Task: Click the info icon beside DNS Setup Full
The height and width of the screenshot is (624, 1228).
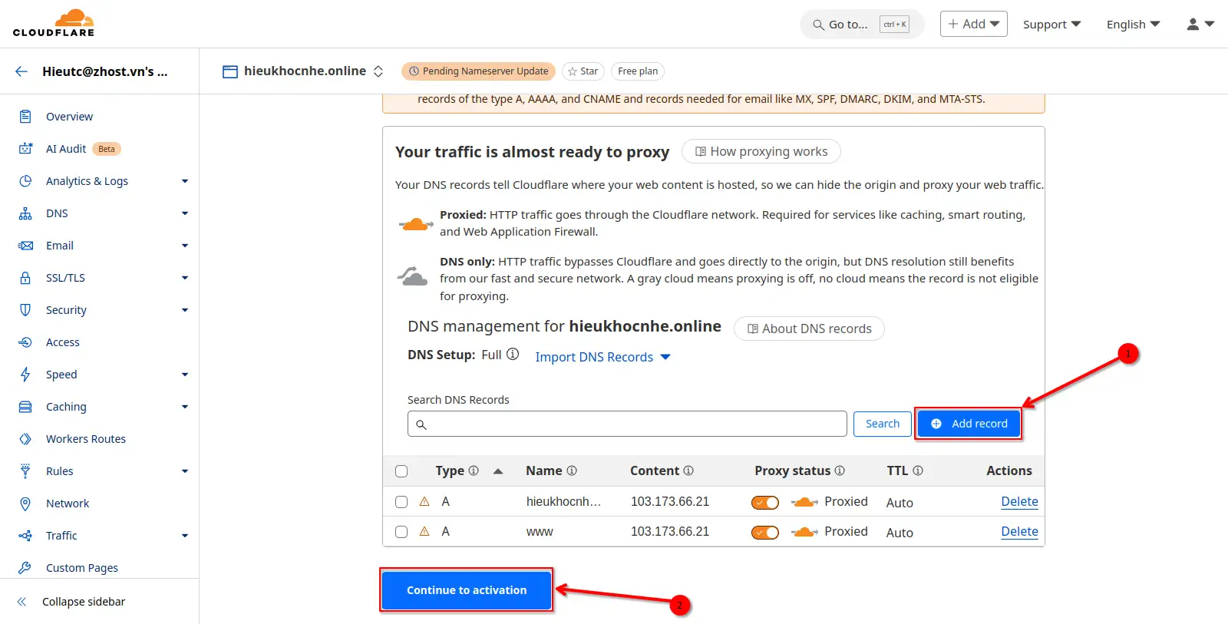Action: [x=513, y=355]
